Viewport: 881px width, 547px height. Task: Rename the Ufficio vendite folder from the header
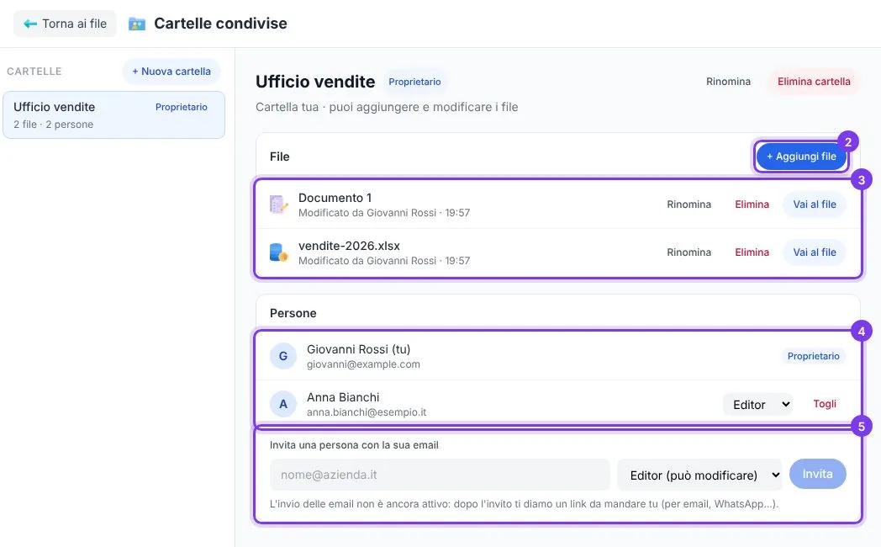[x=728, y=82]
